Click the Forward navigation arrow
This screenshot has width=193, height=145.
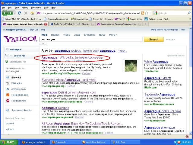coord(11,13)
